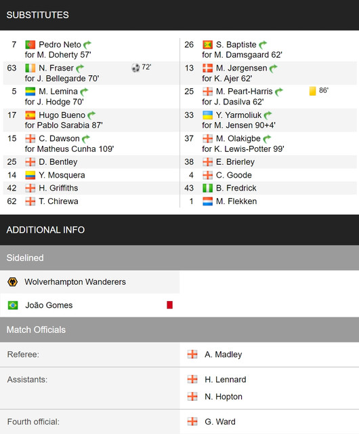359x434 pixels.
Task: Open M. Lemina's player profile
Action: coord(58,92)
